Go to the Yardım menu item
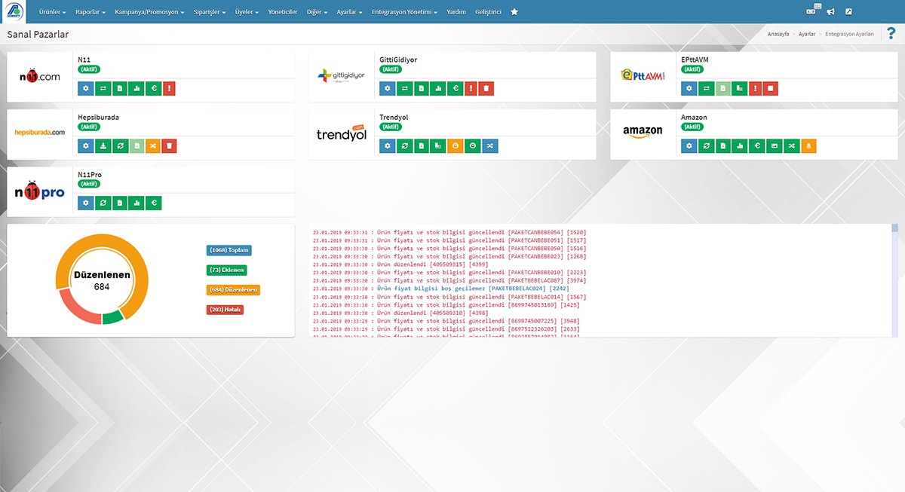Viewport: 905px width, 492px height. click(456, 13)
